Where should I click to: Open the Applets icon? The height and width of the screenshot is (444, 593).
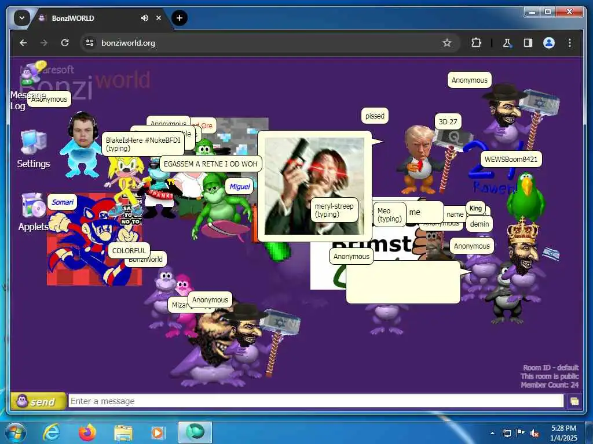coord(33,205)
